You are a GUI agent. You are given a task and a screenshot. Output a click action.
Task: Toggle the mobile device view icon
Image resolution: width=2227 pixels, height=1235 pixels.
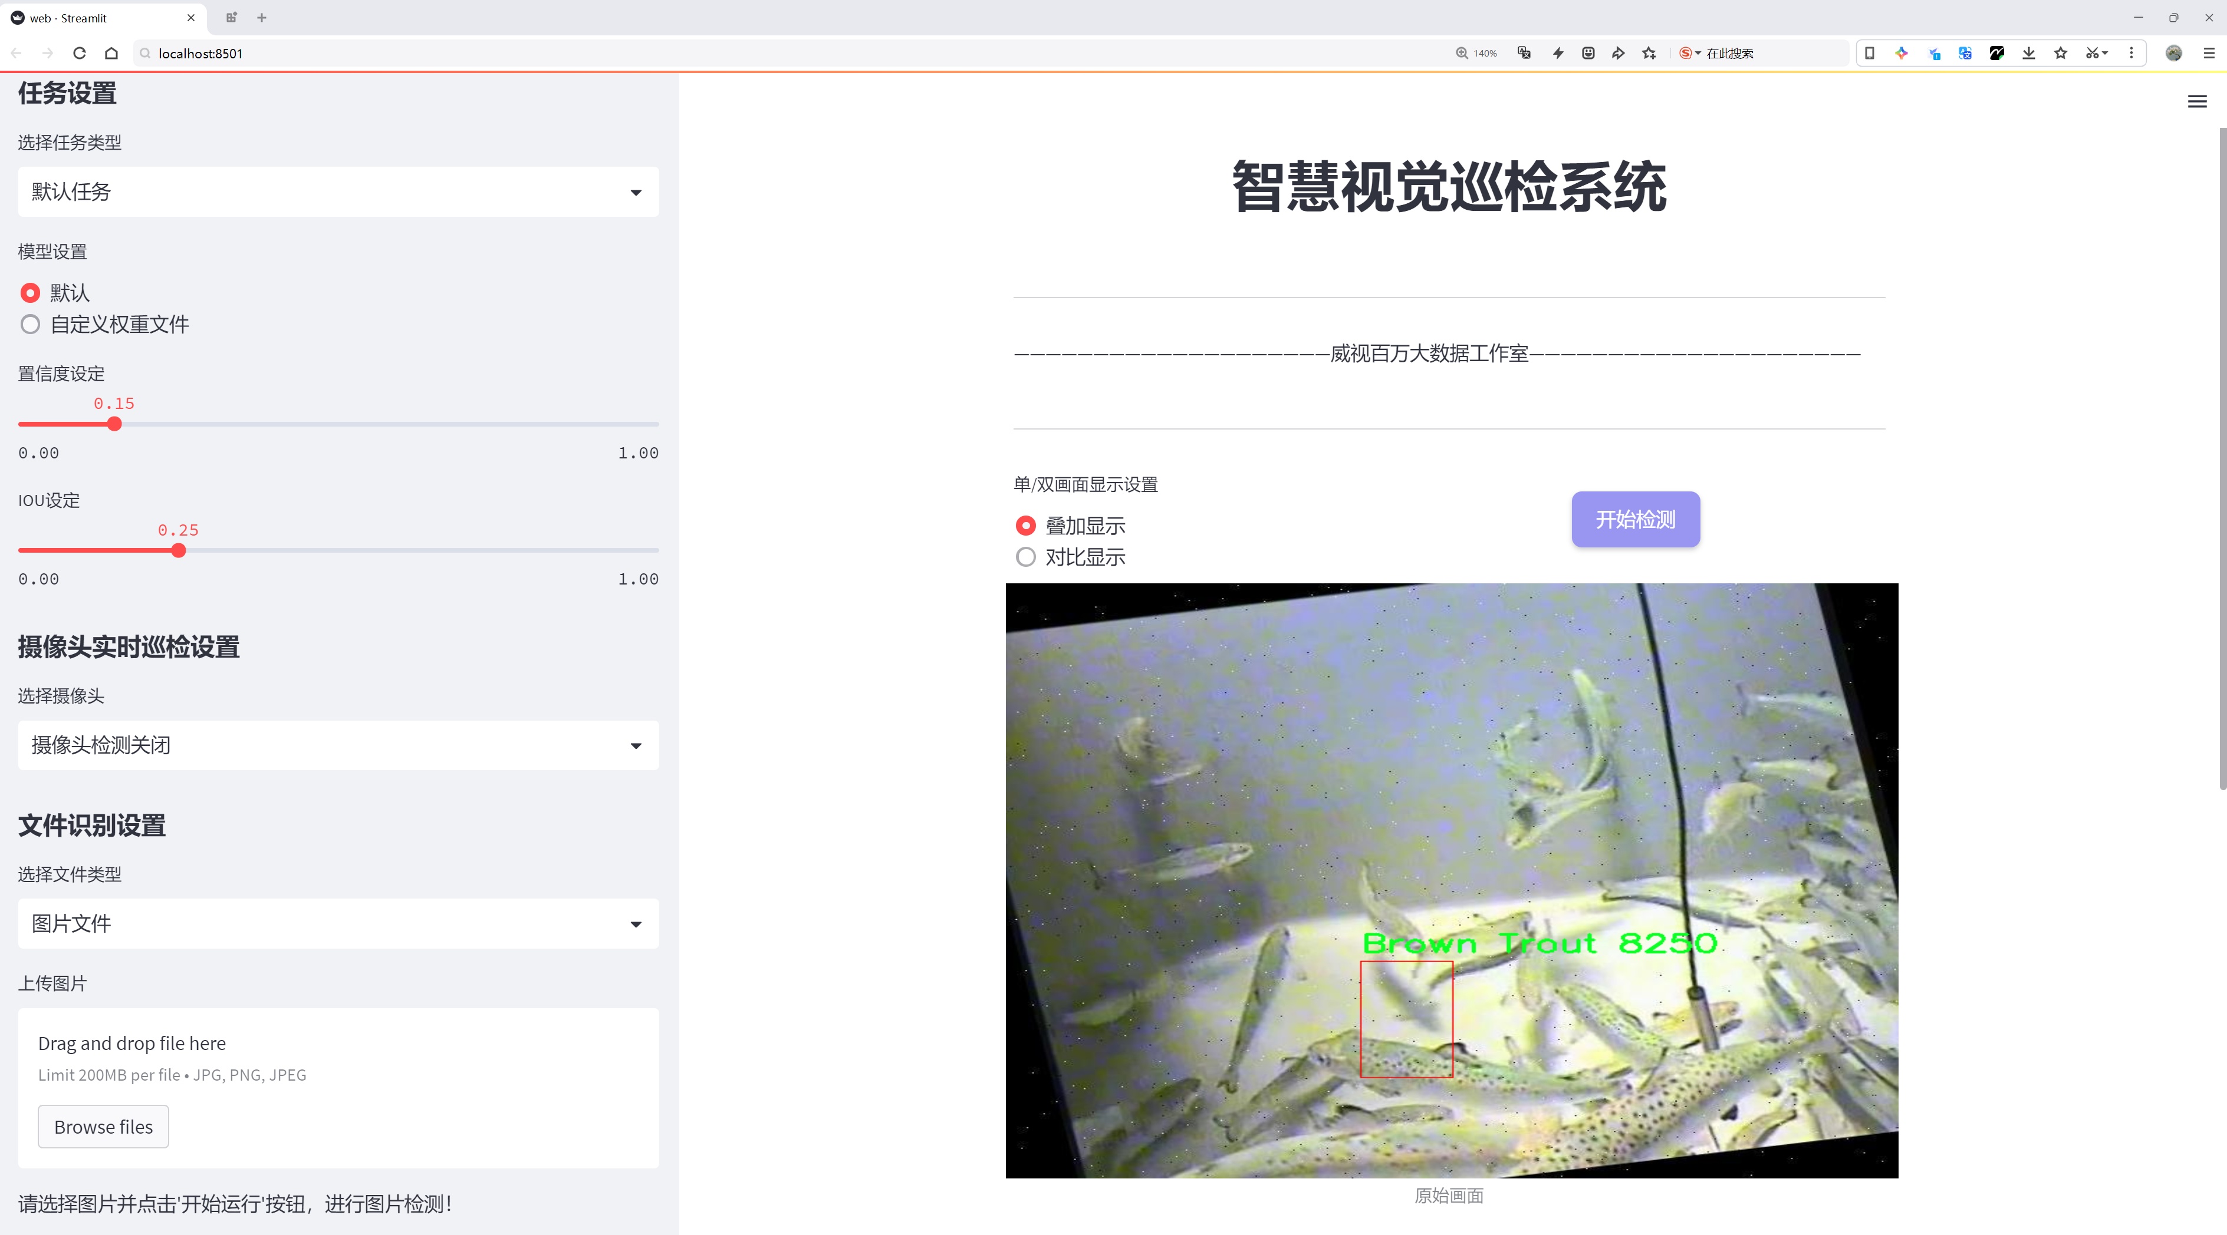tap(1869, 52)
